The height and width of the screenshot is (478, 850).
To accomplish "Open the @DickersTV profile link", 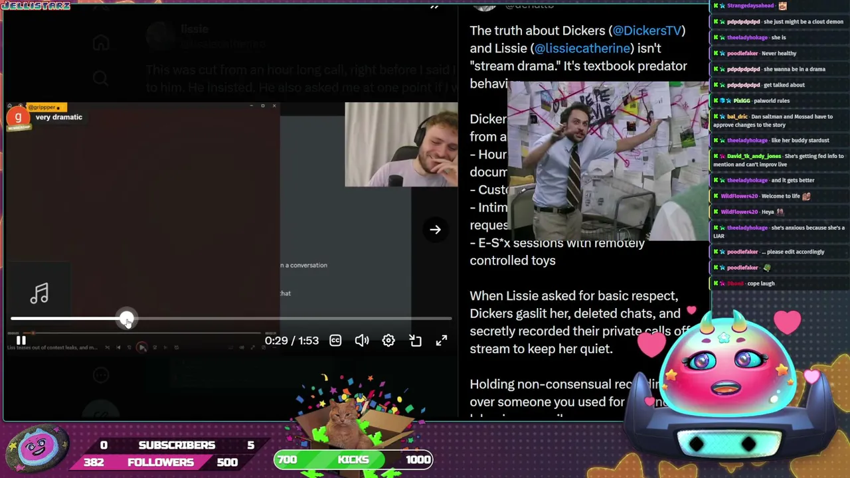I will point(646,31).
